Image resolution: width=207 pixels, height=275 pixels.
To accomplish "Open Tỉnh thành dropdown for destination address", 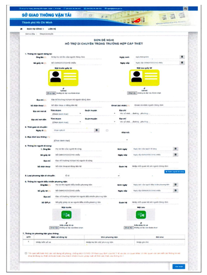I will (x=66, y=122).
